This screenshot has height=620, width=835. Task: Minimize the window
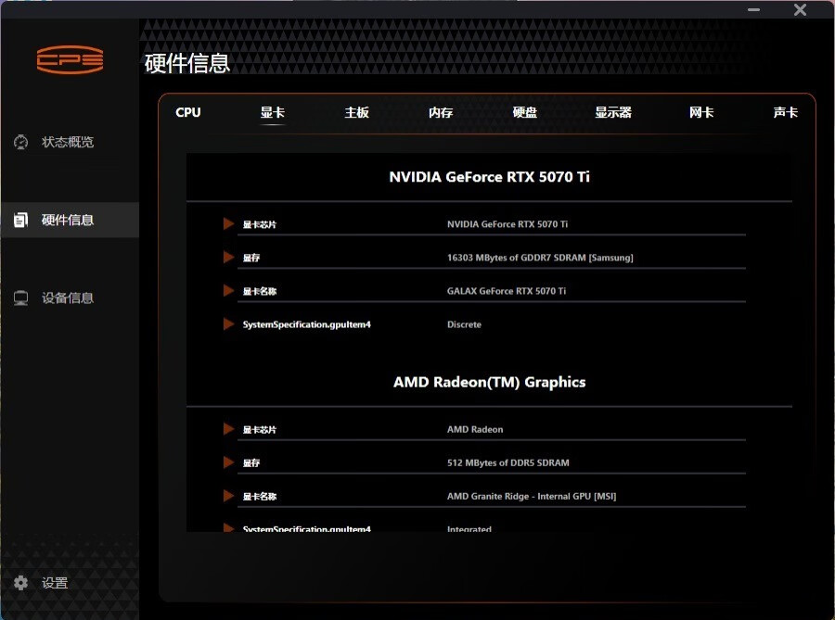coord(753,9)
